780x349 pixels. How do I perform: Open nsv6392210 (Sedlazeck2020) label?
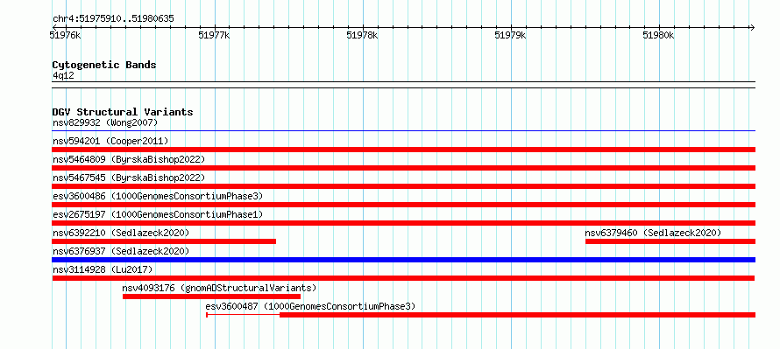coord(121,233)
